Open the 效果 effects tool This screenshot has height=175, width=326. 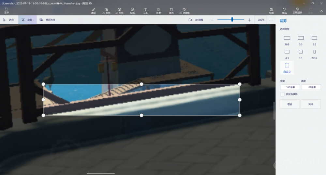158,11
